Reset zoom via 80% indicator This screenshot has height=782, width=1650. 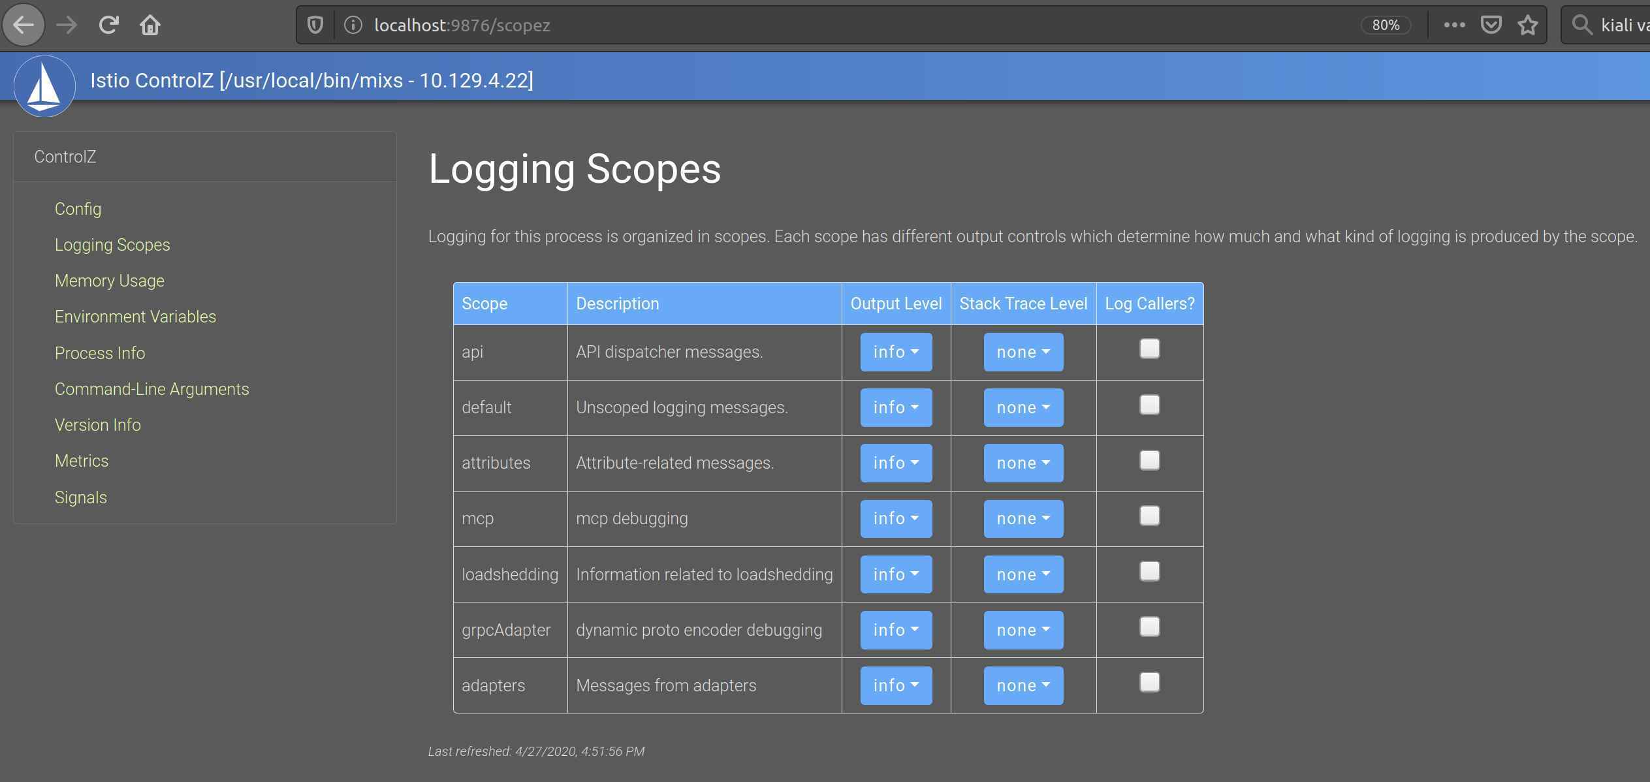click(x=1385, y=25)
